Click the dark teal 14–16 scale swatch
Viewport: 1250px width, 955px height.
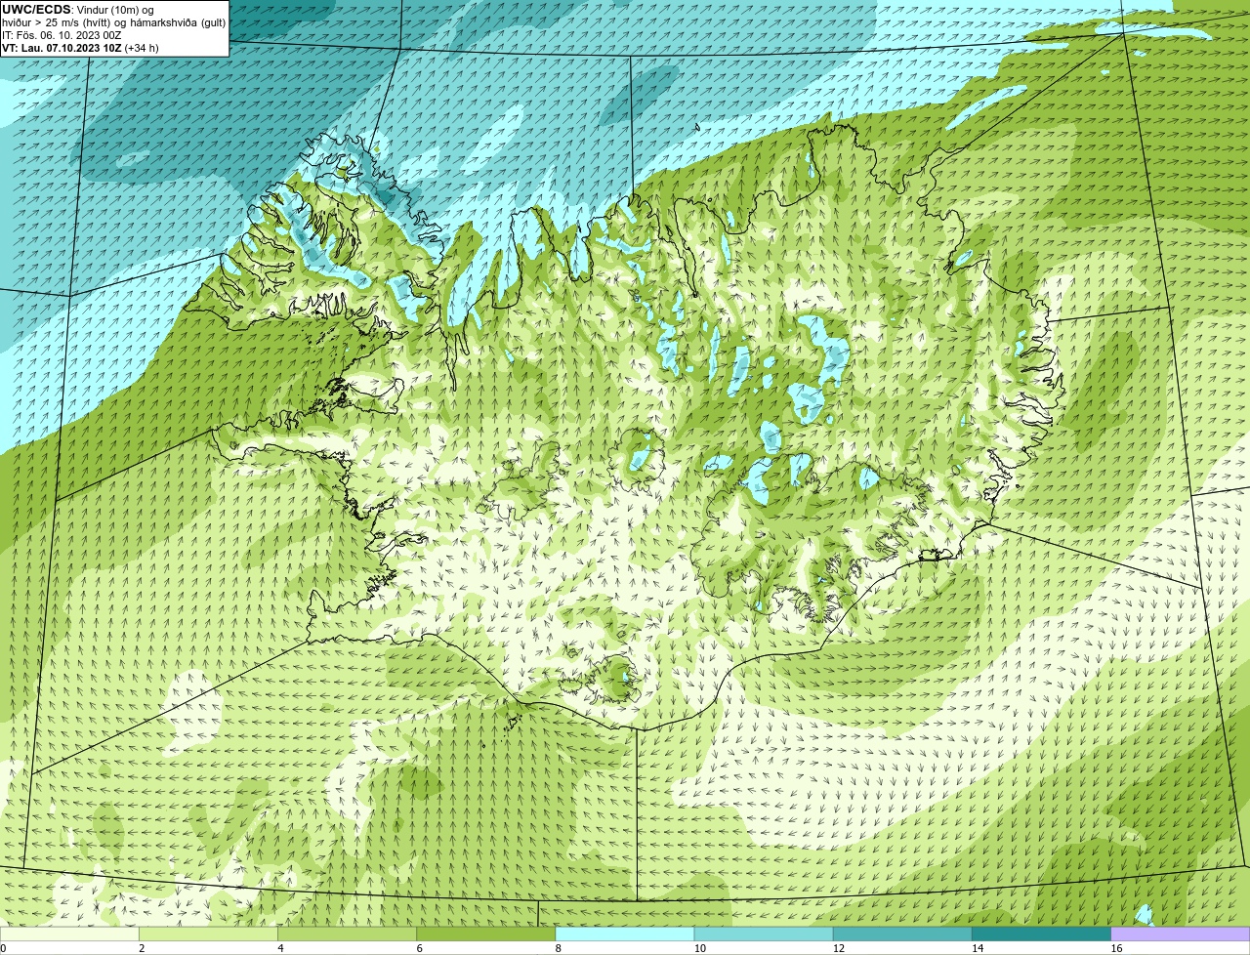pyautogui.click(x=1042, y=934)
